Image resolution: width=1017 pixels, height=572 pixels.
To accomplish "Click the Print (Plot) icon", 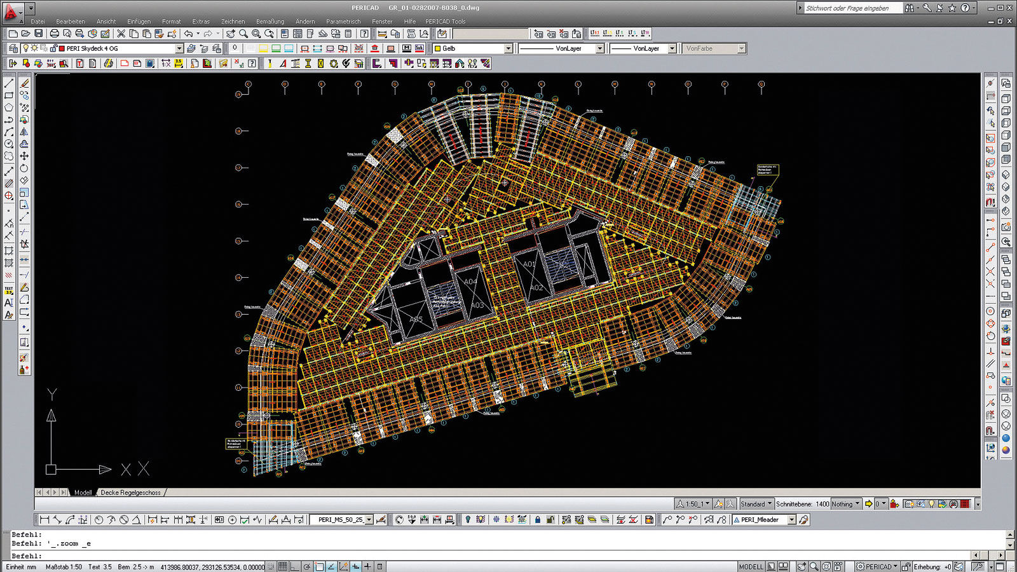I will 55,33.
